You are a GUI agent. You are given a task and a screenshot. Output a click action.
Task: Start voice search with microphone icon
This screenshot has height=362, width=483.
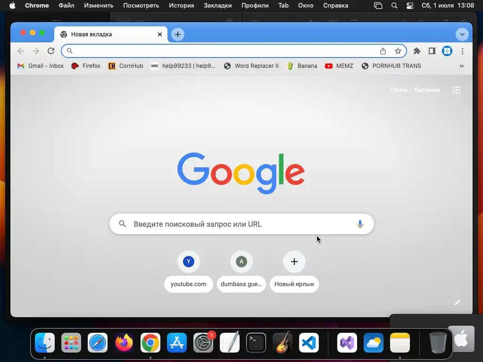point(360,224)
